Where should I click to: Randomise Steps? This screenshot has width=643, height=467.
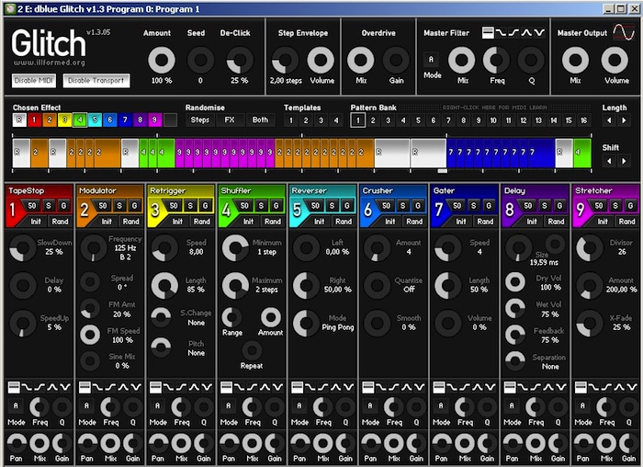(x=199, y=120)
